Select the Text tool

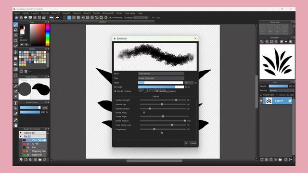coord(15,103)
